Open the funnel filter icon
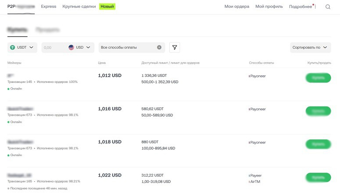The height and width of the screenshot is (195, 340). pyautogui.click(x=174, y=47)
